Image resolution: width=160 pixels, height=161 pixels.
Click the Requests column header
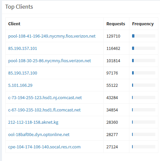[x=116, y=24]
